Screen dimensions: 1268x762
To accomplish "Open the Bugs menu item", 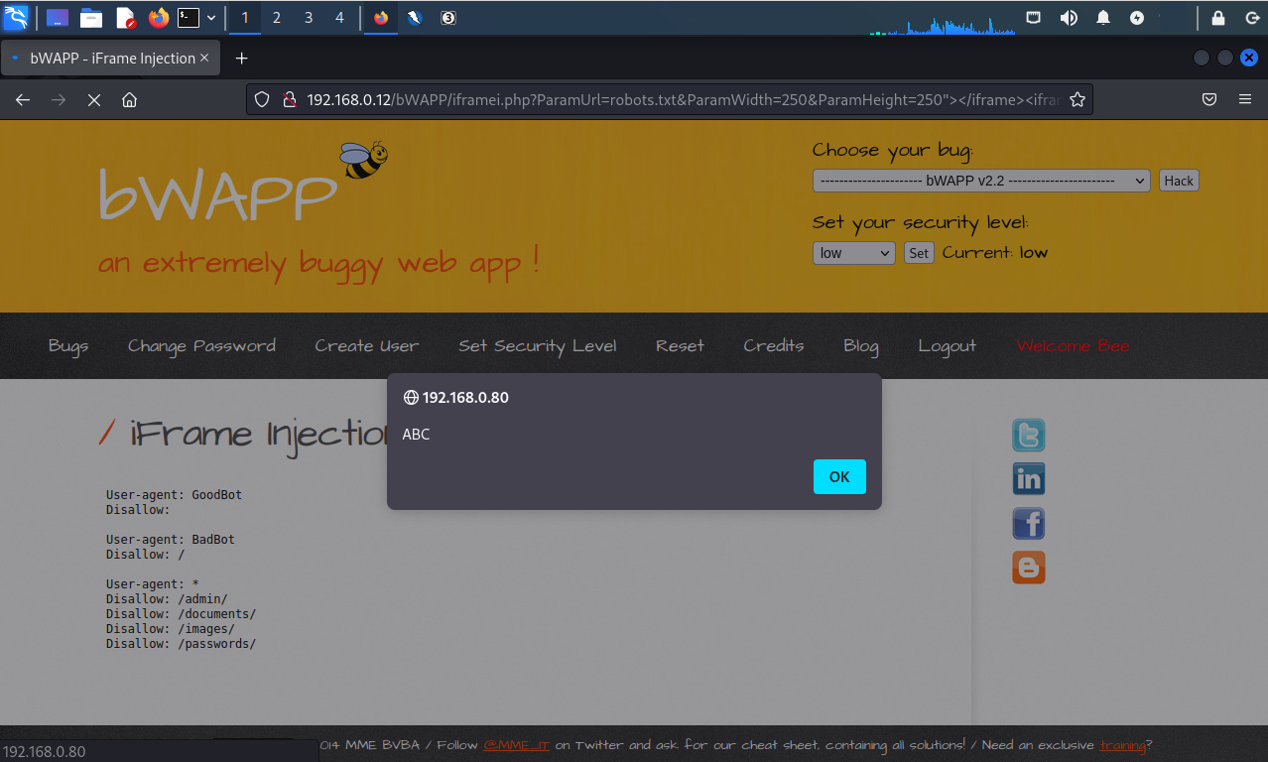I will [68, 346].
